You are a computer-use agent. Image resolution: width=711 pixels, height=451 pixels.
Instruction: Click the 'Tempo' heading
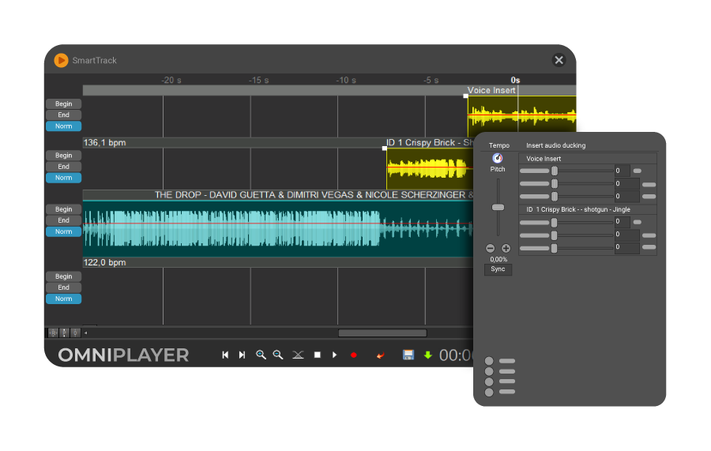coord(498,145)
